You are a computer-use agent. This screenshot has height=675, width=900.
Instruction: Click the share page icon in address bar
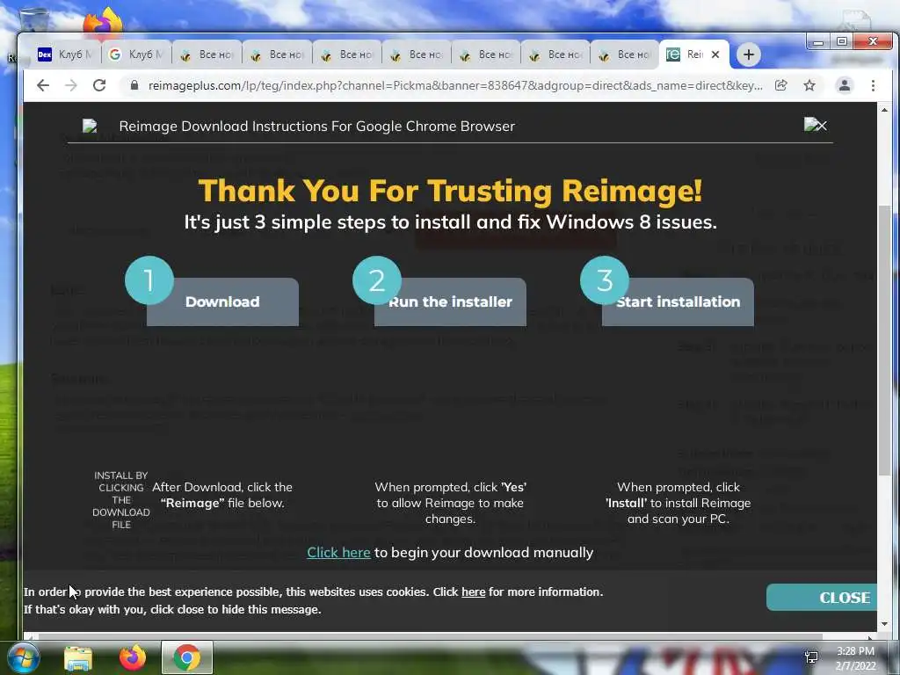[x=780, y=85]
